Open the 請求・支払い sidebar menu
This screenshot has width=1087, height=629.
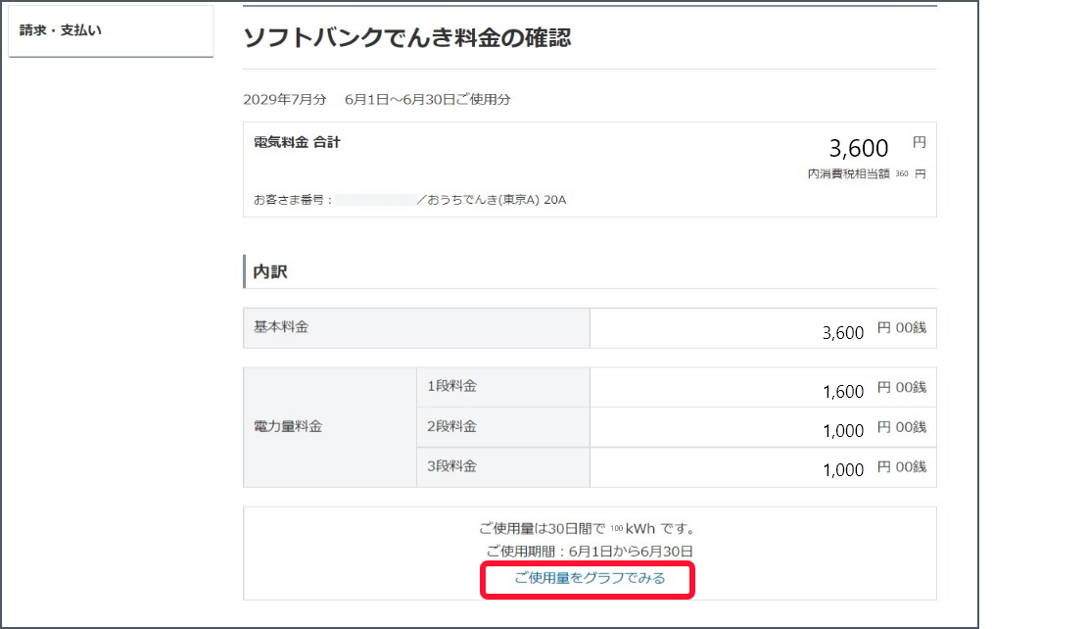(61, 30)
